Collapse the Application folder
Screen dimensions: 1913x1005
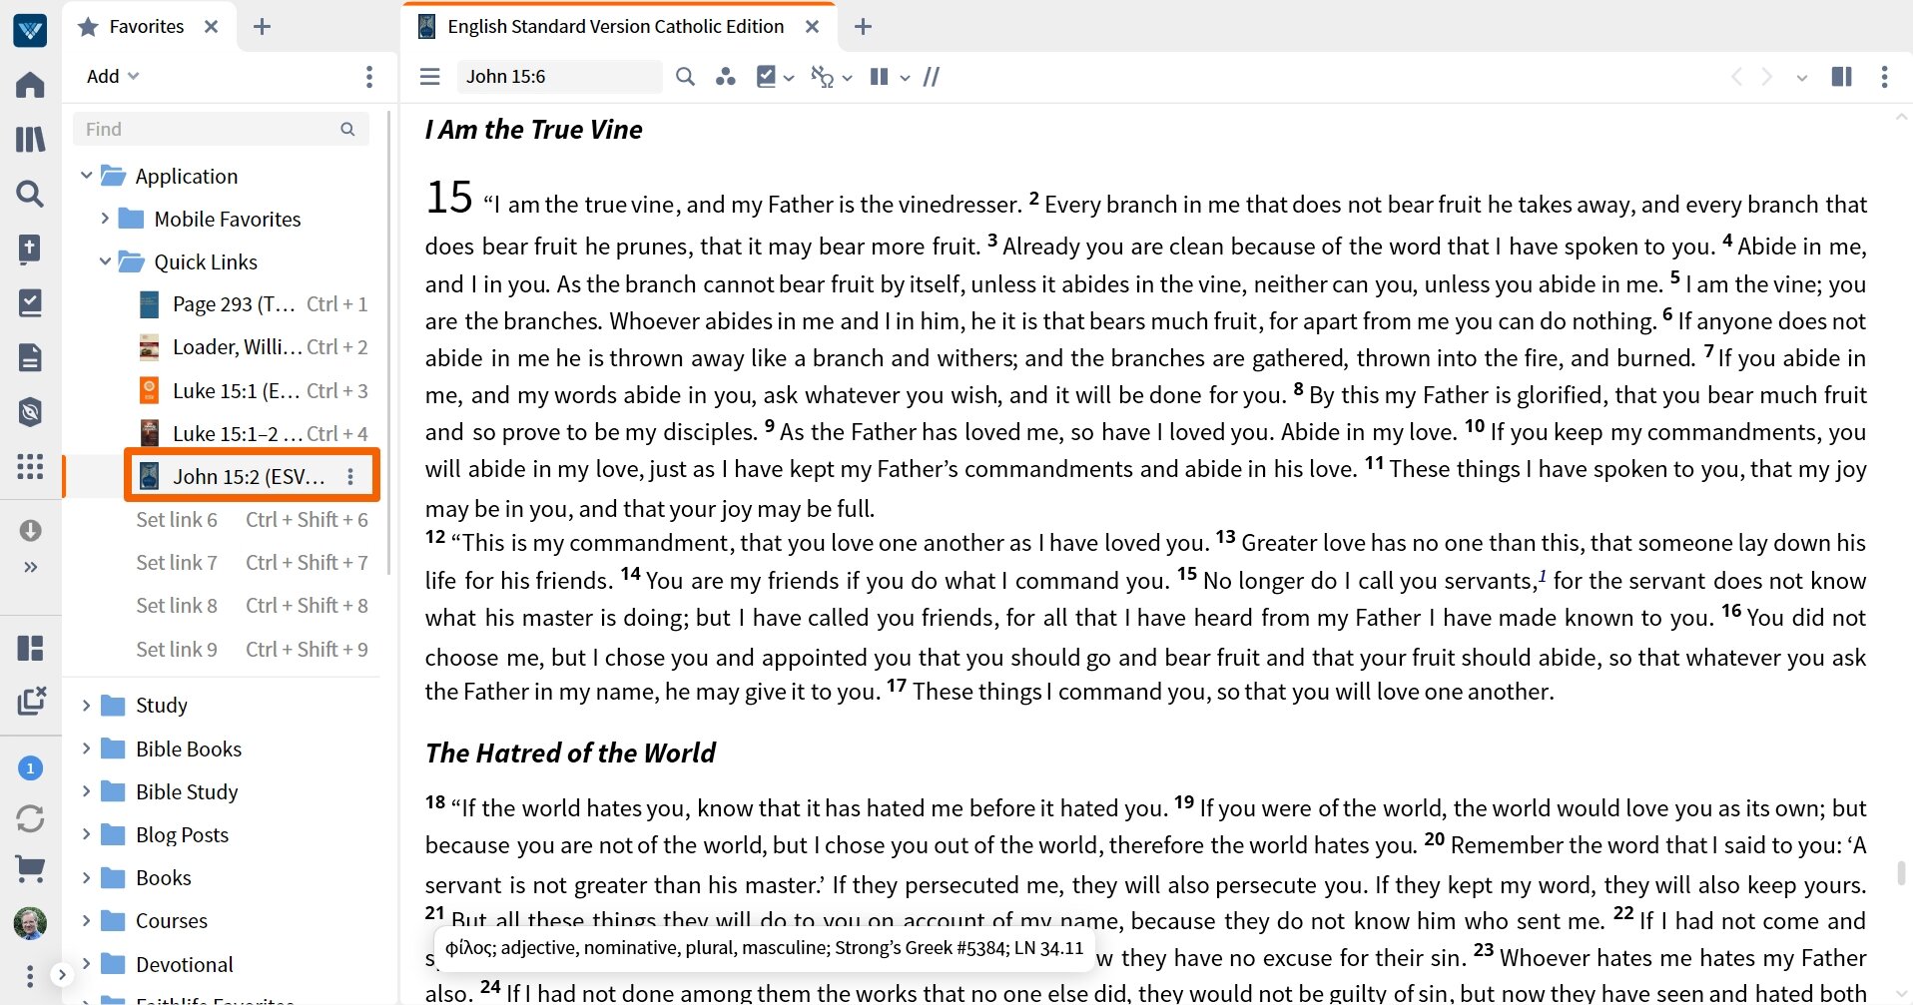pos(87,176)
